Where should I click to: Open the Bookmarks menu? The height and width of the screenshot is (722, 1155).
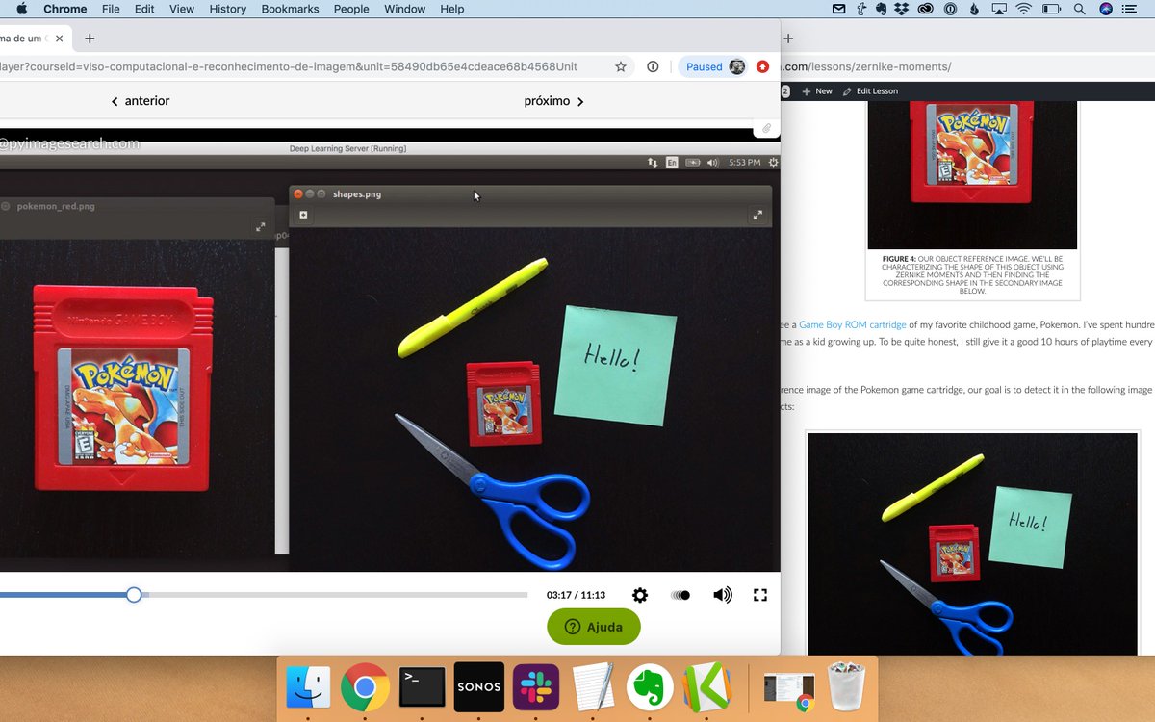290,9
